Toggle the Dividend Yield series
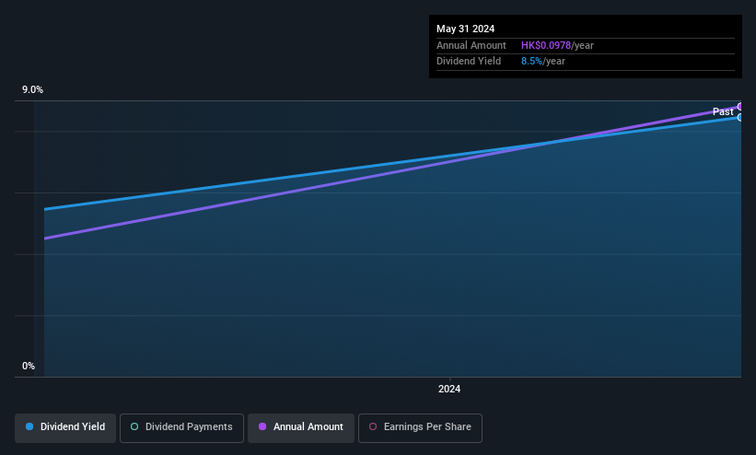This screenshot has height=455, width=756. coord(65,428)
